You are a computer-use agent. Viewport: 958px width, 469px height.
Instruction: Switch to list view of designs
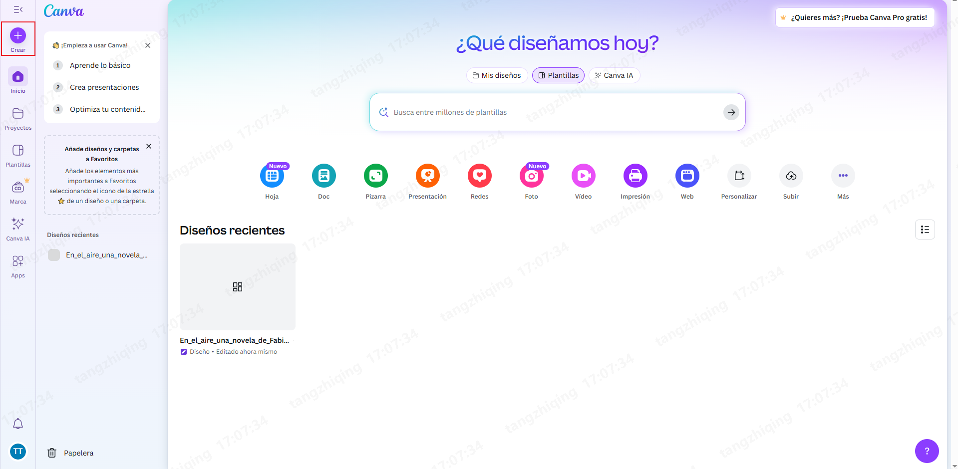point(925,230)
